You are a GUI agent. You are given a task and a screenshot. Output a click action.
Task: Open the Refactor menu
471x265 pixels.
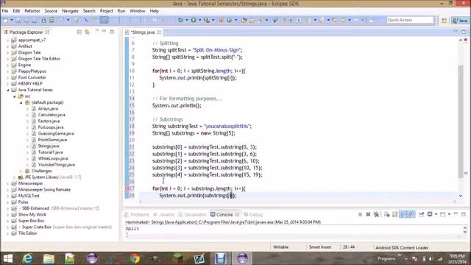point(32,11)
